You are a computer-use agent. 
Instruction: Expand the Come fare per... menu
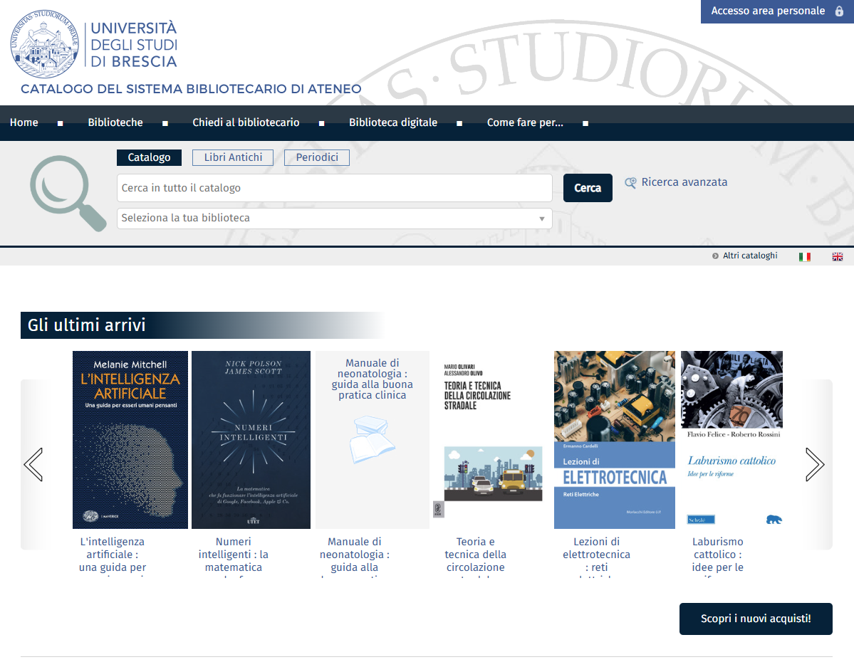525,122
